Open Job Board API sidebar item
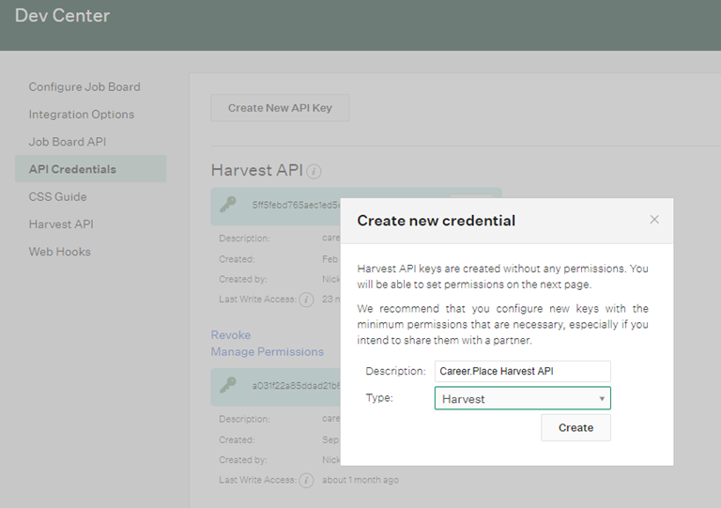This screenshot has height=508, width=721. click(x=68, y=142)
